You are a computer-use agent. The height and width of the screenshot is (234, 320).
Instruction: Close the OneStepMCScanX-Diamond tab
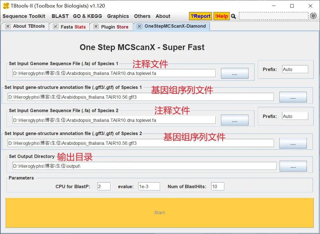tap(139, 26)
